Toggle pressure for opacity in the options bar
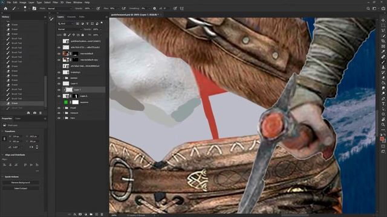The height and width of the screenshot is (217, 387). [x=98, y=8]
